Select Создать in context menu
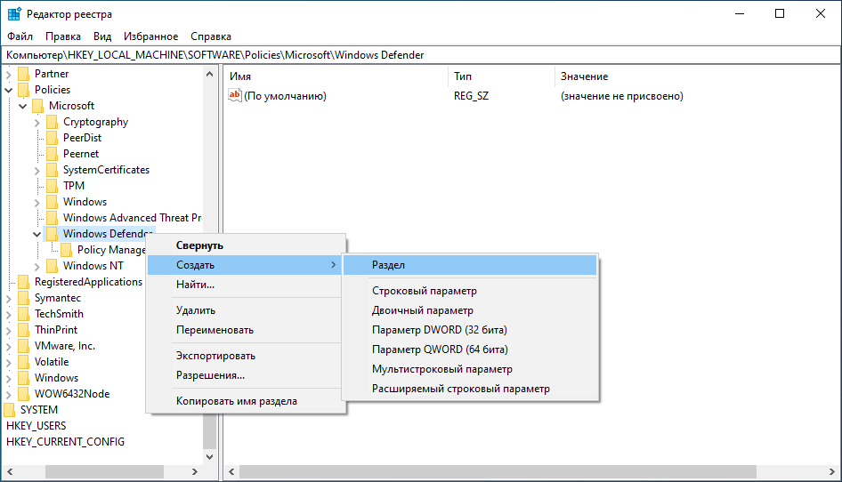The width and height of the screenshot is (842, 482). [x=246, y=265]
